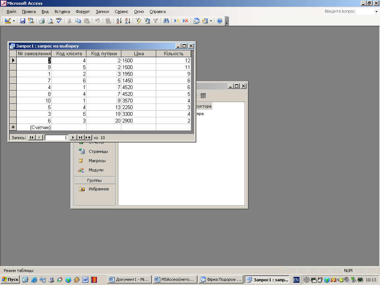The width and height of the screenshot is (380, 285).
Task: Switch to Фірма Подорож taskbar button
Action: click(x=221, y=279)
